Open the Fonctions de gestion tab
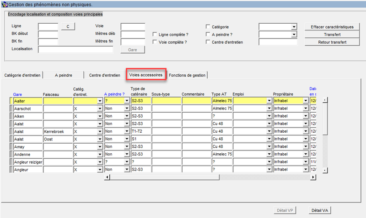 click(x=187, y=75)
